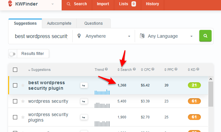Image resolution: width=221 pixels, height=132 pixels.
Task: Sort by the Suggestions column
Action: (39, 70)
